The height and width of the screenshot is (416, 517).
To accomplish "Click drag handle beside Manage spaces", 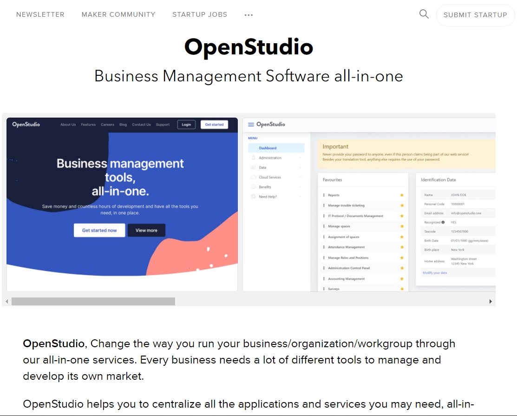I will (324, 226).
